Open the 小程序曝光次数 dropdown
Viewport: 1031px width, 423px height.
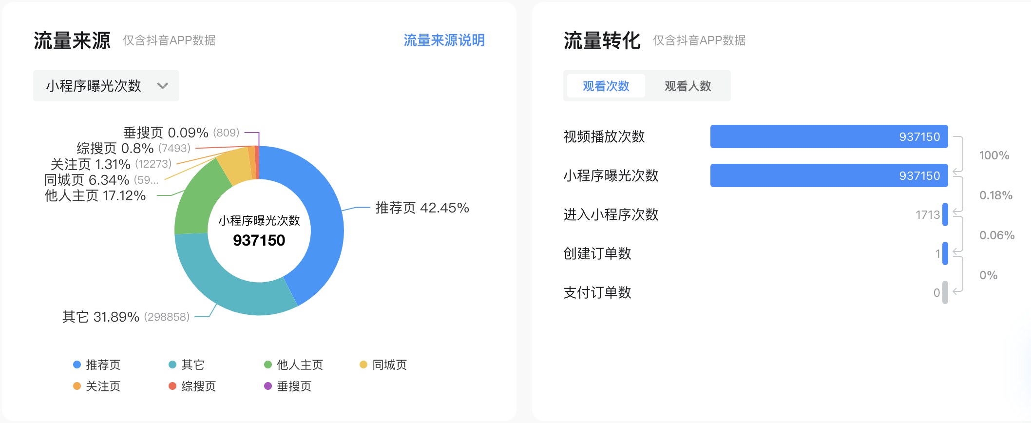click(106, 86)
